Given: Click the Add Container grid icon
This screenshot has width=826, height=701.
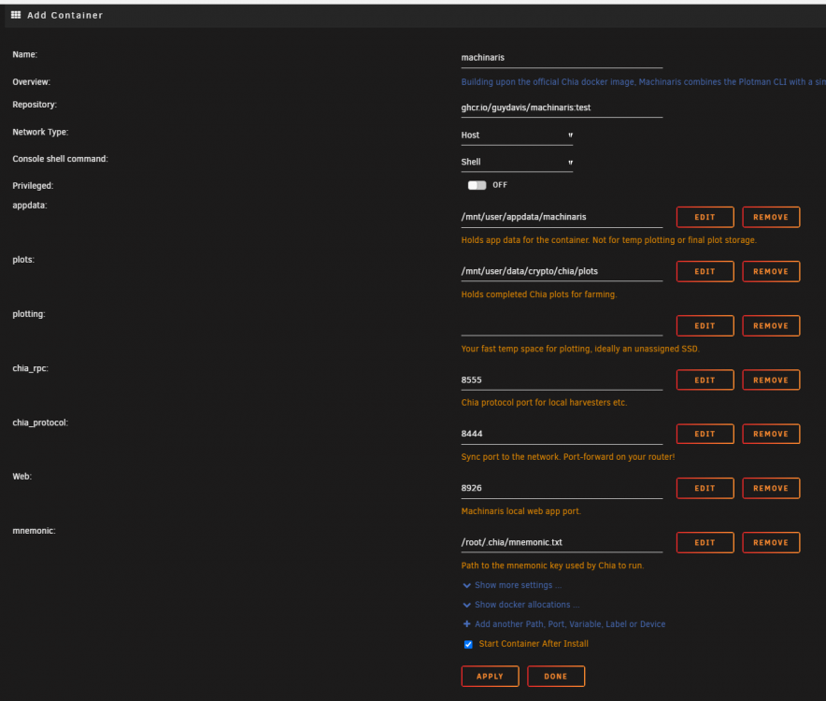Looking at the screenshot, I should coord(16,15).
